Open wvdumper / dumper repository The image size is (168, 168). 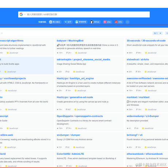point(68,135)
